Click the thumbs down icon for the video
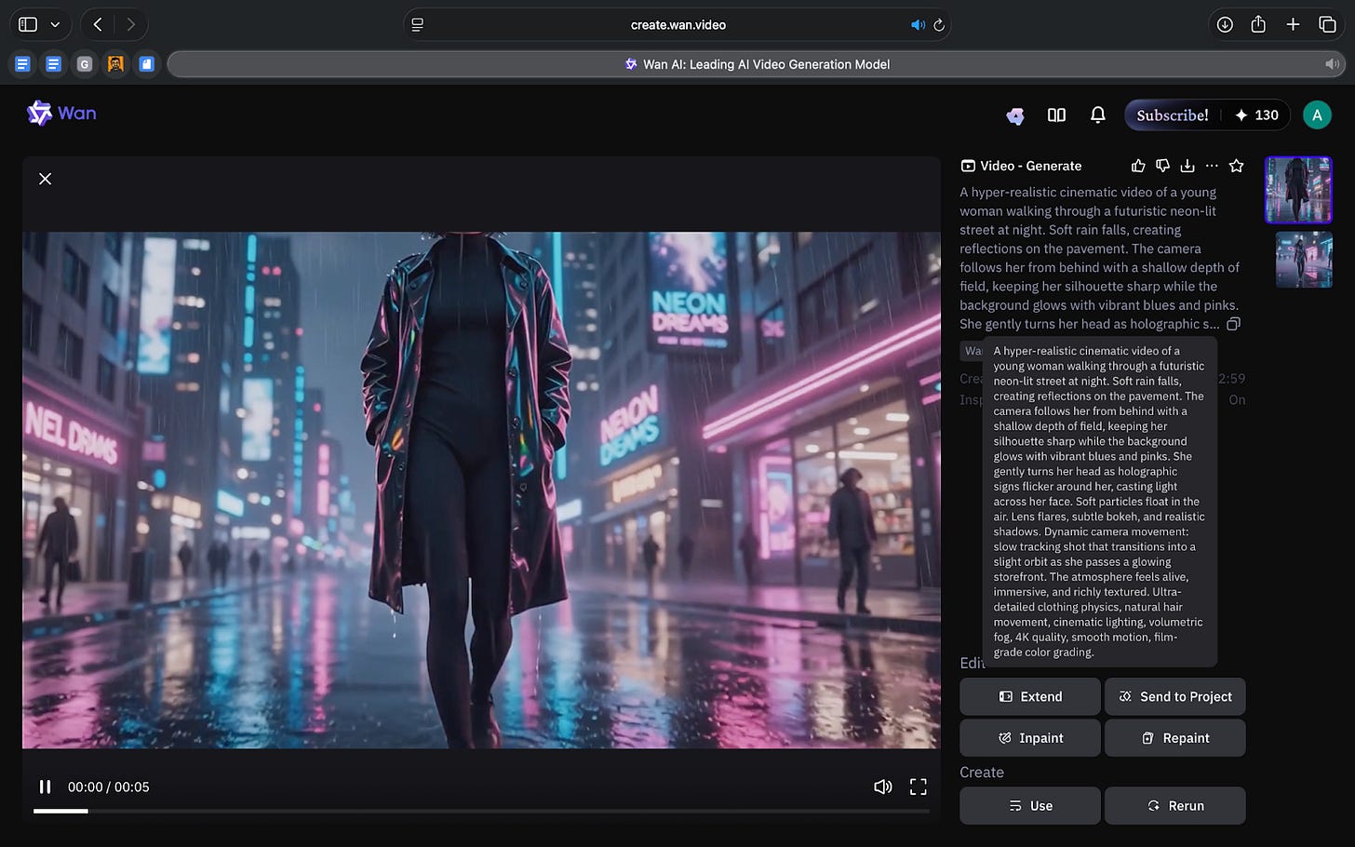 coord(1162,166)
